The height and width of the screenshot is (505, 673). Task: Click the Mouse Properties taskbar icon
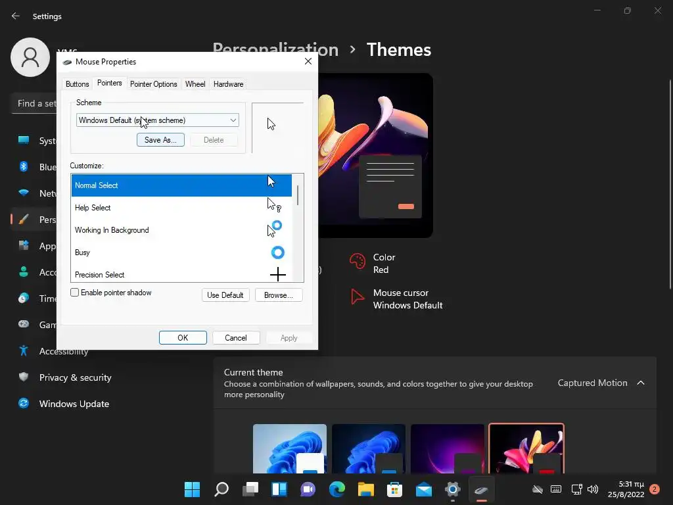click(481, 489)
